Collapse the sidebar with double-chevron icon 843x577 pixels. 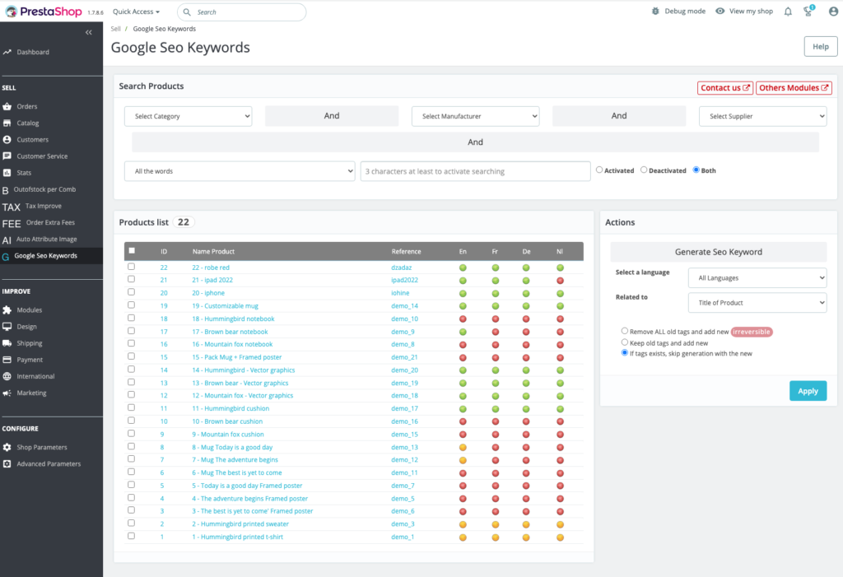[89, 32]
